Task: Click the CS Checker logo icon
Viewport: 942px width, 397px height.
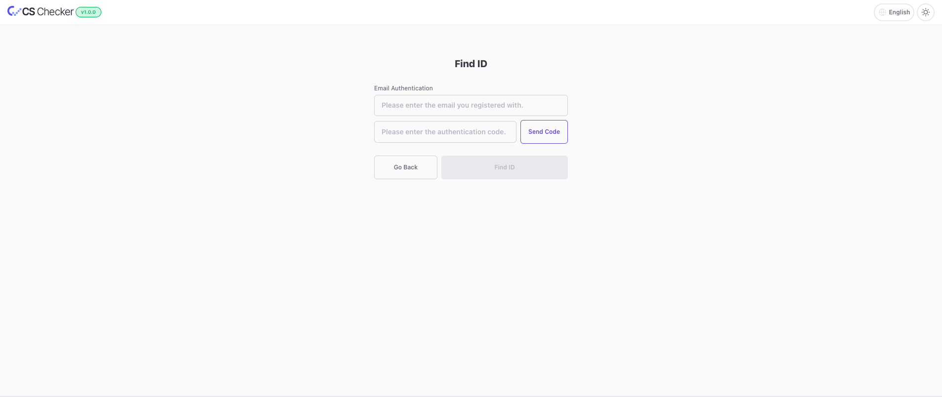Action: pos(13,11)
